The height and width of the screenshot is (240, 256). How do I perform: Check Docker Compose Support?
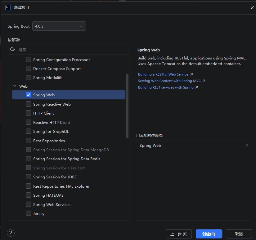[29, 68]
